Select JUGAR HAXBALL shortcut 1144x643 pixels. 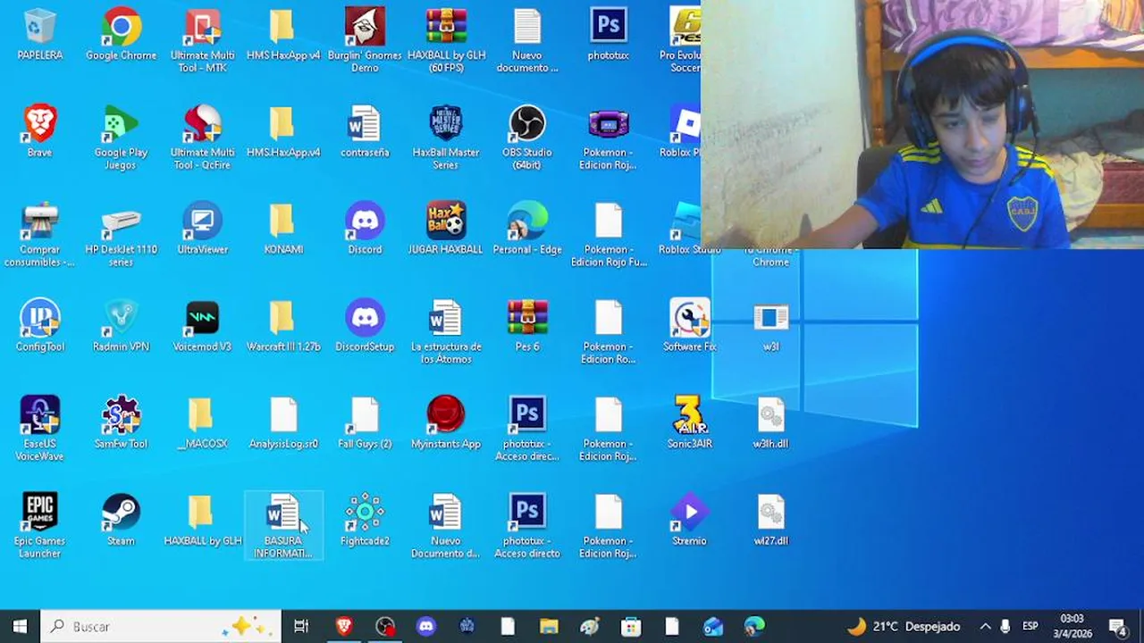click(446, 230)
